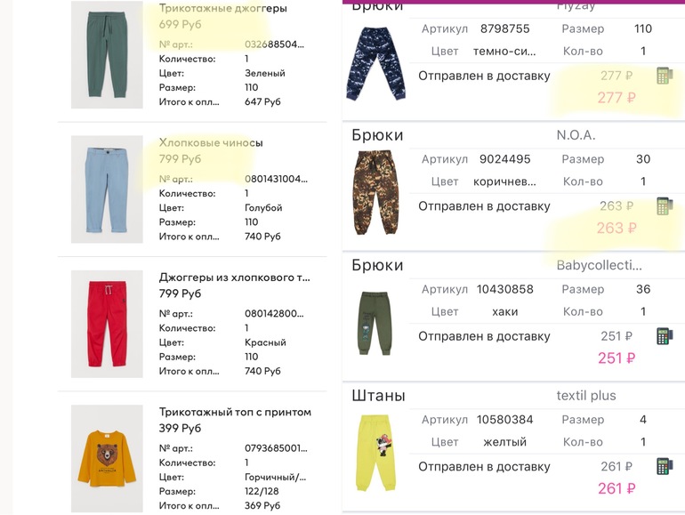Click the cash register icon beside 263 ₽

coord(664,206)
